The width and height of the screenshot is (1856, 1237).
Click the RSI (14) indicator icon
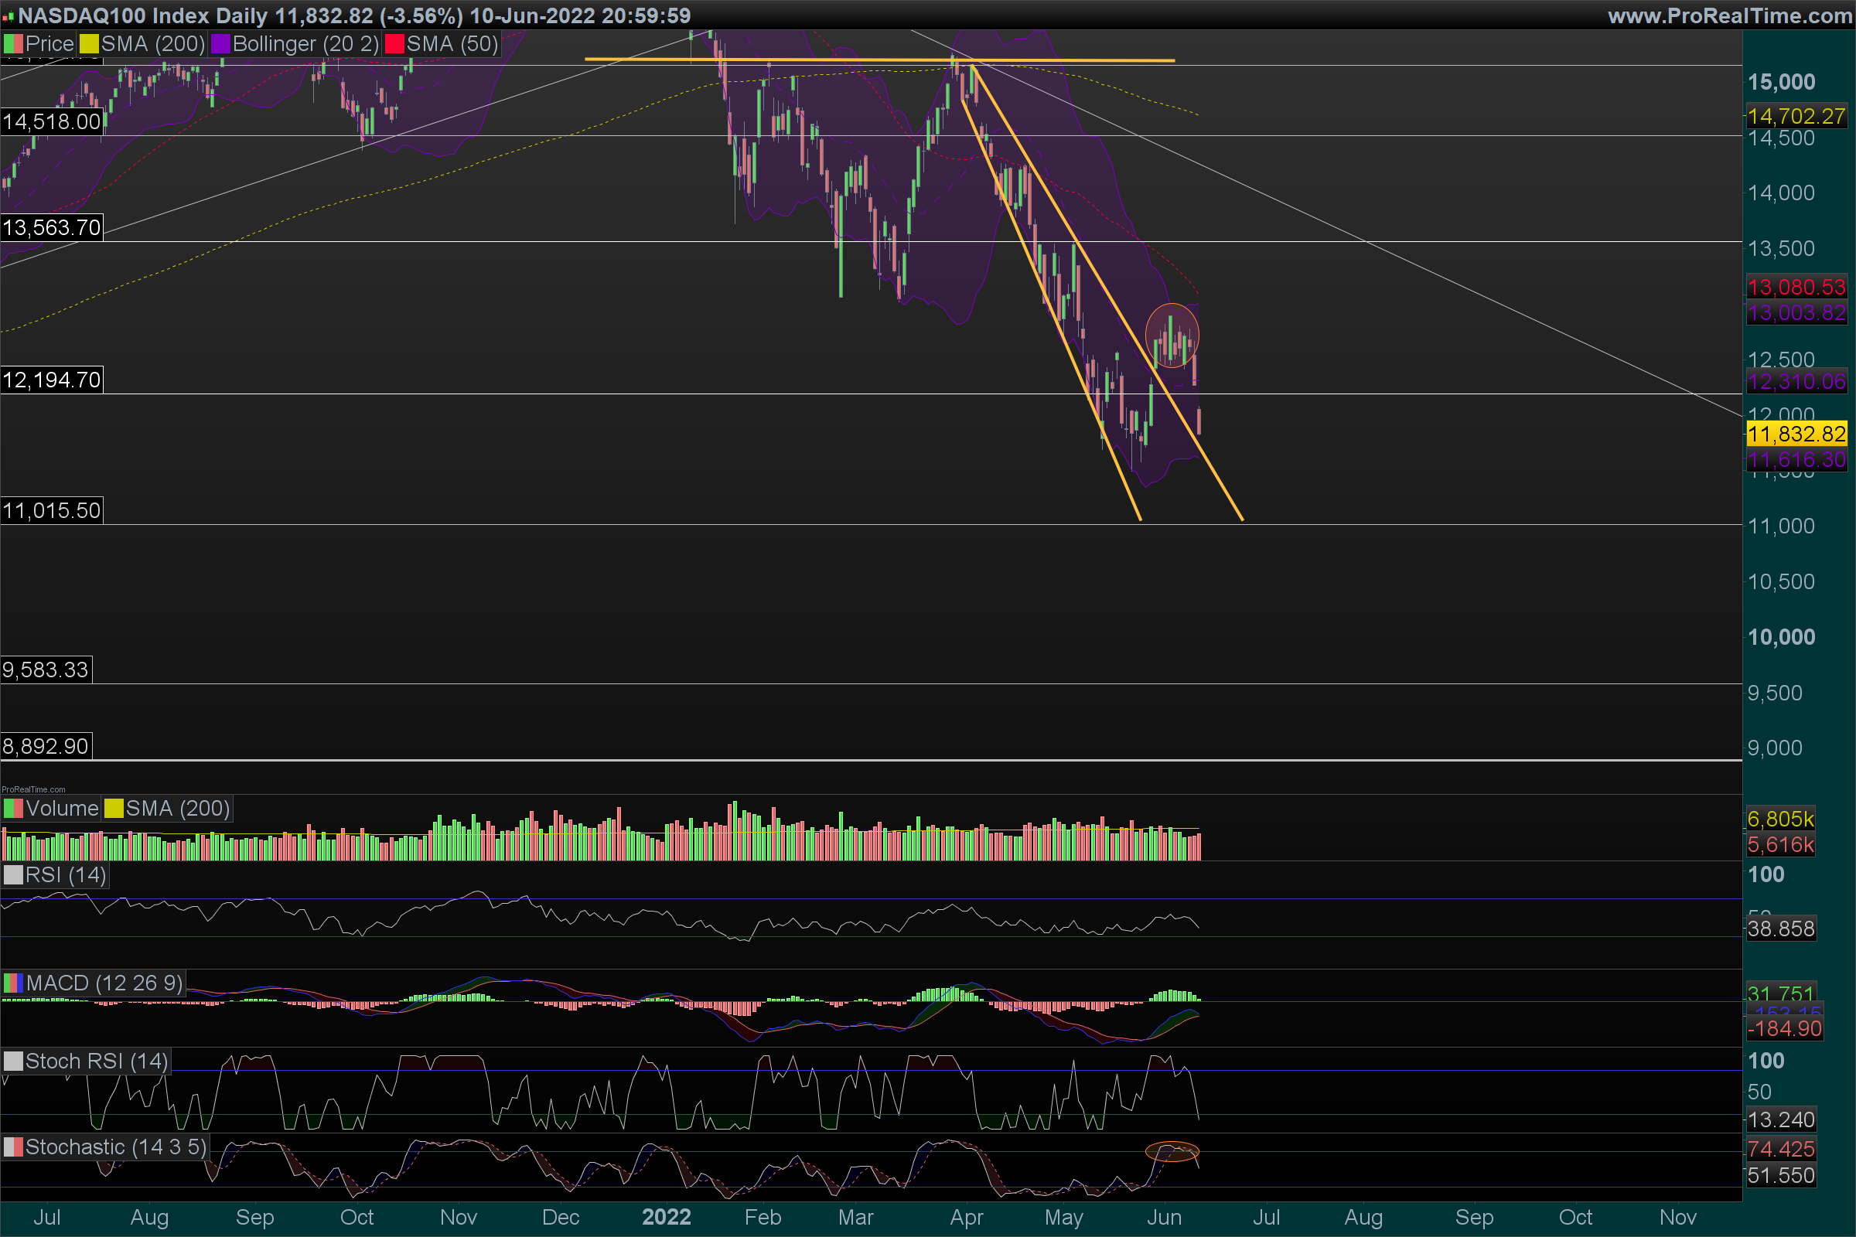[x=13, y=875]
